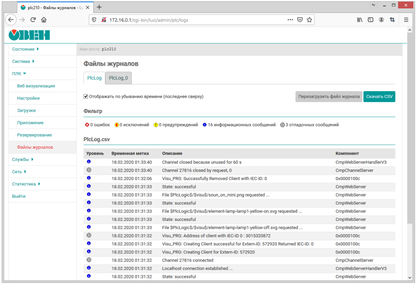This screenshot has height=285, width=418.
Task: Open a new browser tab with plus
Action: click(x=99, y=7)
